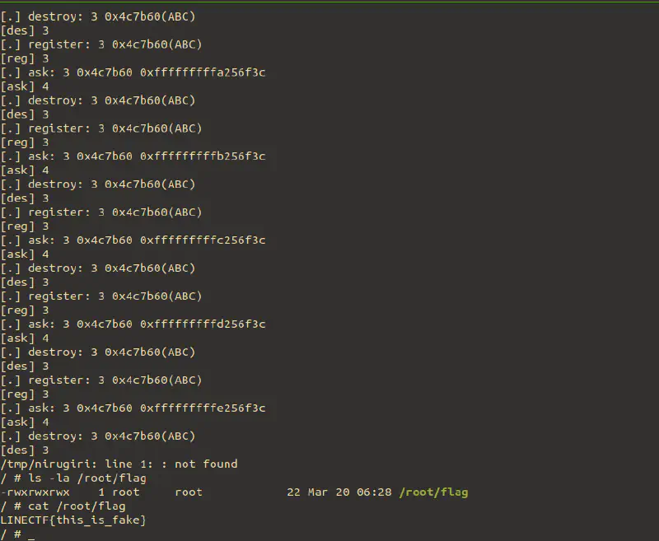Click the file size '22' in listing
Viewport: 659px width, 541px height.
click(293, 492)
